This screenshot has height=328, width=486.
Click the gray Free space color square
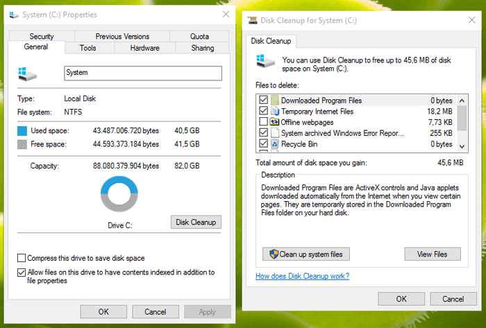(22, 144)
